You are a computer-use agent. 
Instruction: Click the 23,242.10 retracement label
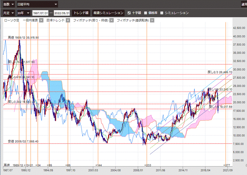[x=220, y=89]
